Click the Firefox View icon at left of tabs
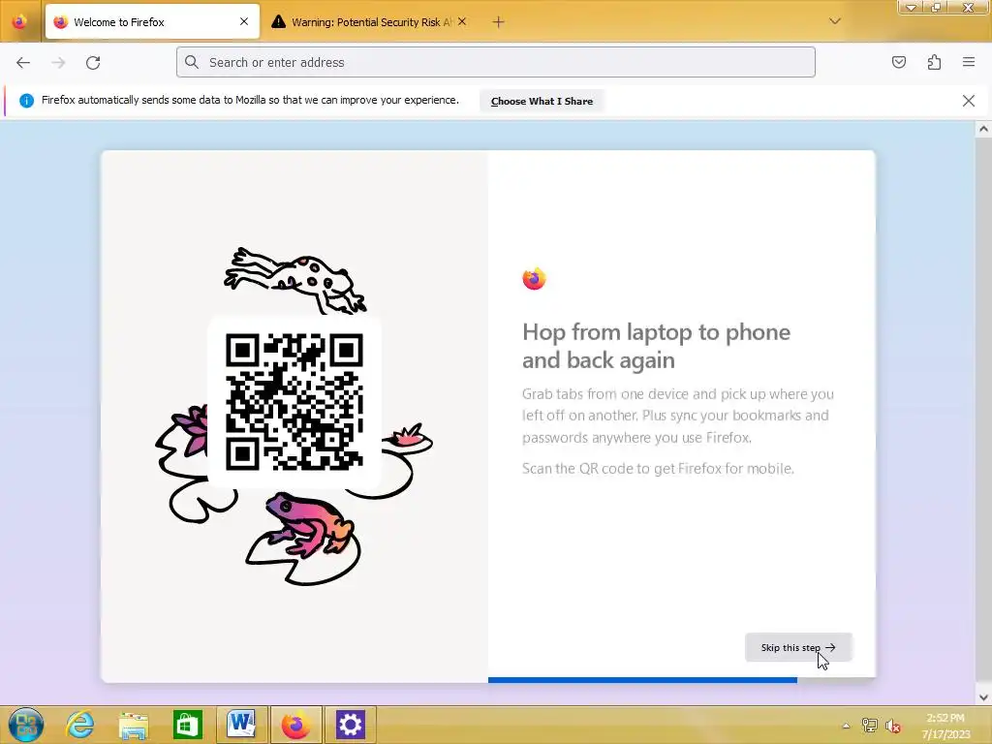992x744 pixels. point(19,21)
